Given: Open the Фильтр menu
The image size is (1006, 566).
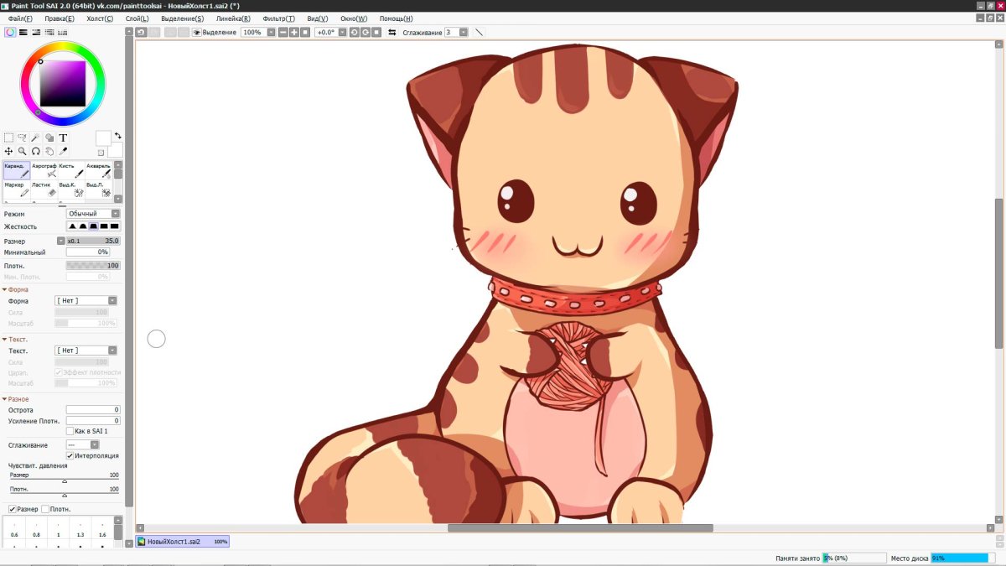Looking at the screenshot, I should [x=278, y=18].
